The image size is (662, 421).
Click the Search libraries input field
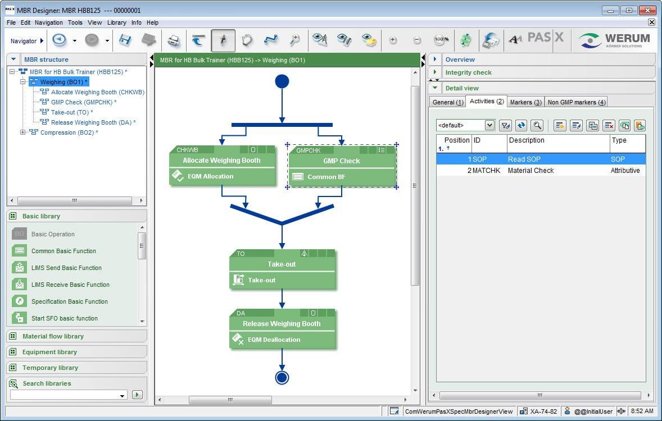(65, 395)
